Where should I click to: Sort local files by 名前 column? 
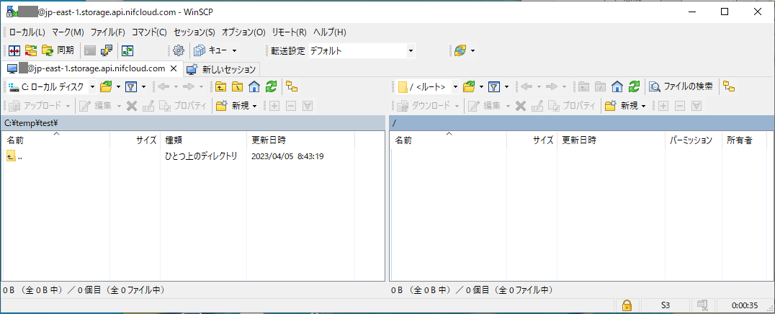pyautogui.click(x=56, y=140)
